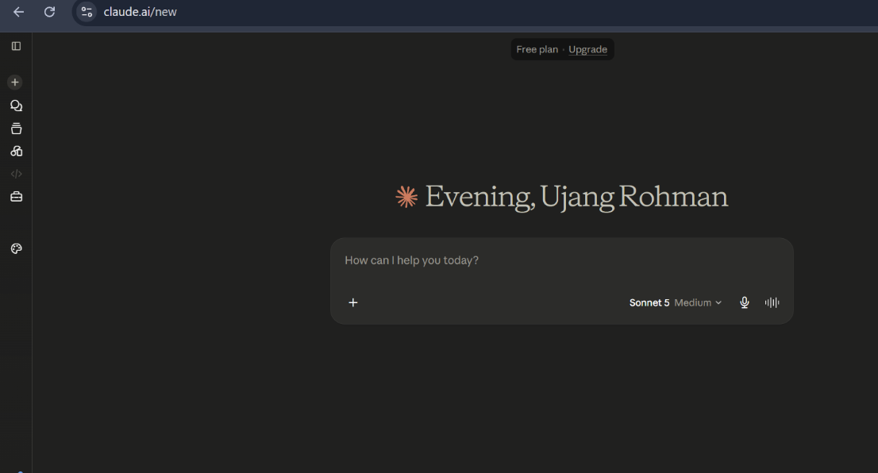Open the Artifacts icon in sidebar
Image resolution: width=878 pixels, height=473 pixels.
pyautogui.click(x=16, y=151)
